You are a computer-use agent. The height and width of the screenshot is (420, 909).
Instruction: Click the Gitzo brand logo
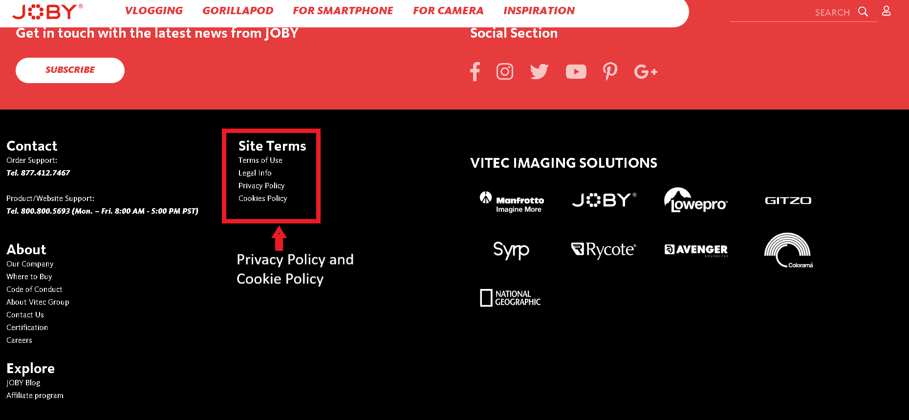[x=788, y=200]
